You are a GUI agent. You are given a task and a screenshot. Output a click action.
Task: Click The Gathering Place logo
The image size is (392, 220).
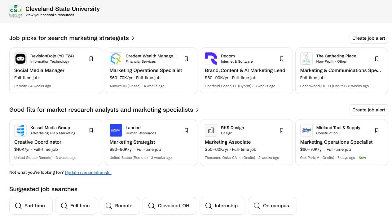(306, 59)
